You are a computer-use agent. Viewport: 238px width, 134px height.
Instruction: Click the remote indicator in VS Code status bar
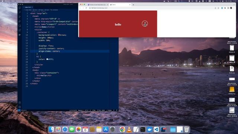coord(19,110)
